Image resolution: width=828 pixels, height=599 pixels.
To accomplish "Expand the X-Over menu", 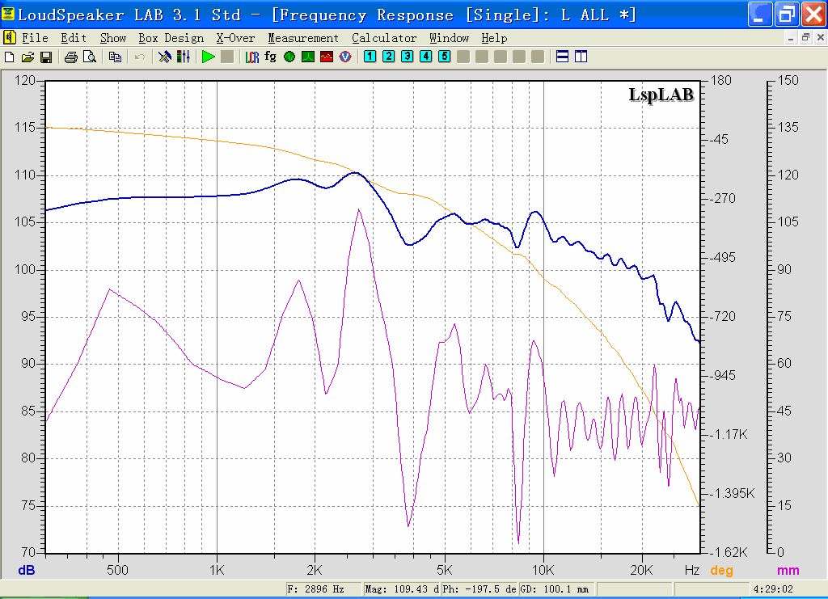I will point(235,38).
